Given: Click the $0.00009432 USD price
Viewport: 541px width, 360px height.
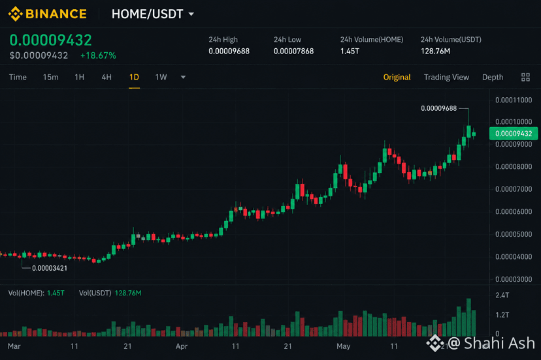Looking at the screenshot, I should pyautogui.click(x=39, y=55).
